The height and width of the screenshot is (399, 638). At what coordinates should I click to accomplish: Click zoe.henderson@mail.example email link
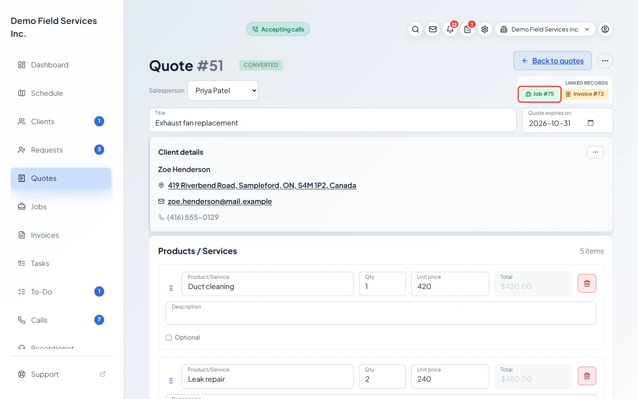(220, 201)
